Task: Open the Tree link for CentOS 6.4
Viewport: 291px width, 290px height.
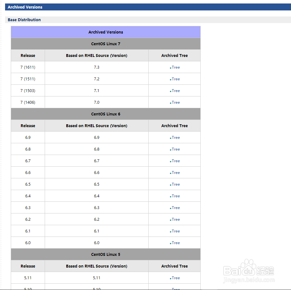Action: point(176,196)
